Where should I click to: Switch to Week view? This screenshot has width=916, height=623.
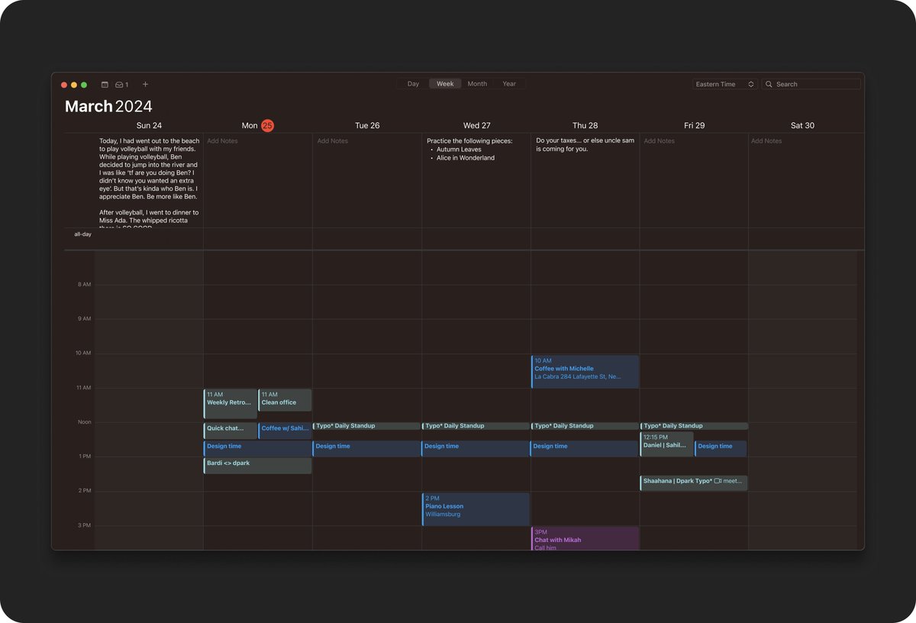pyautogui.click(x=445, y=84)
